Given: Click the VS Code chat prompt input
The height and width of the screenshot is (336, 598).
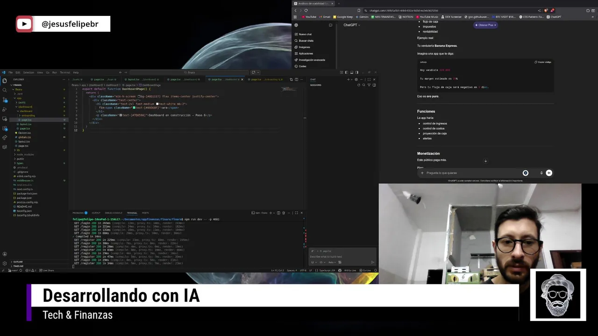Looking at the screenshot, I should pyautogui.click(x=342, y=257).
